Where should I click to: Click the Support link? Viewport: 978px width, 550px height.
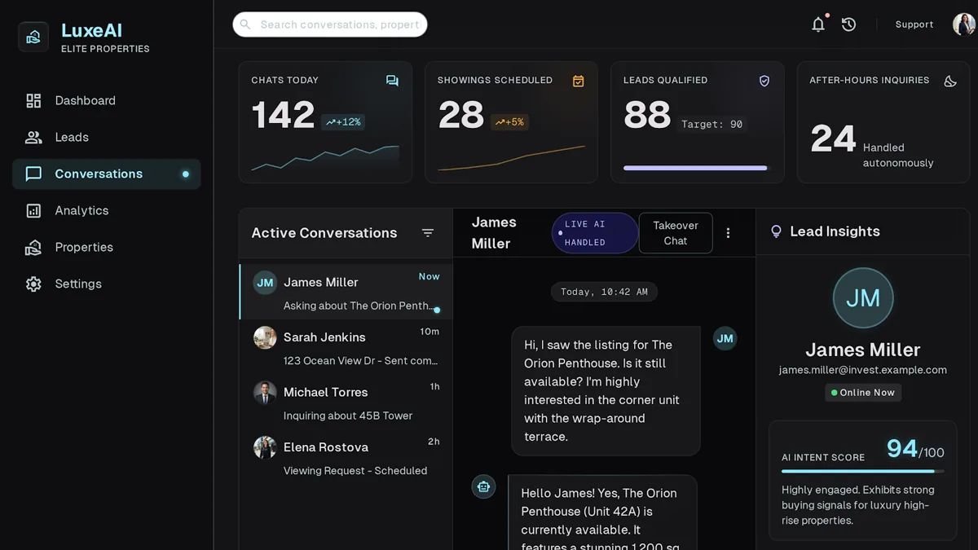[914, 24]
